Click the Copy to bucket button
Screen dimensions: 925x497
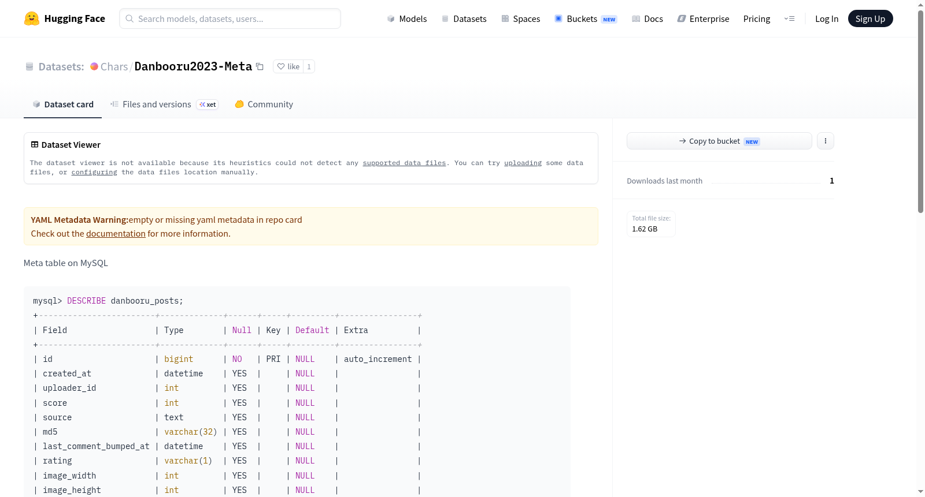tap(719, 141)
